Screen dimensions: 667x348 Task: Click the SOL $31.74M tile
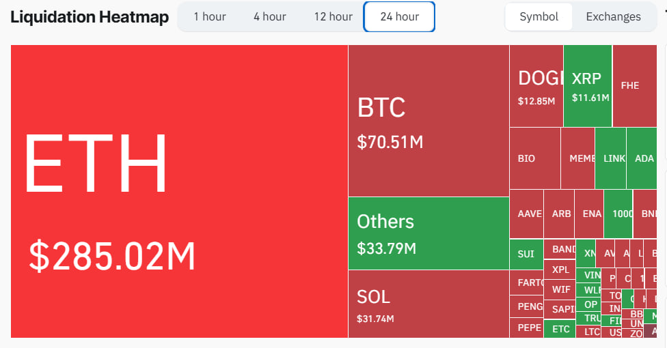(428, 304)
